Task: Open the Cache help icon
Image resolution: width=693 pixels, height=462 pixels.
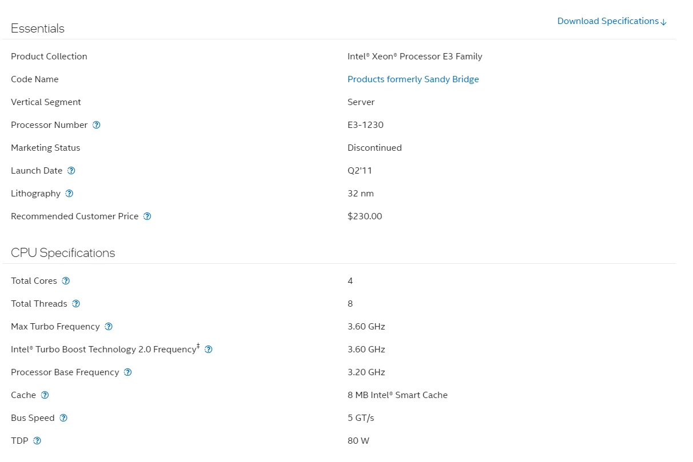Action: point(45,395)
